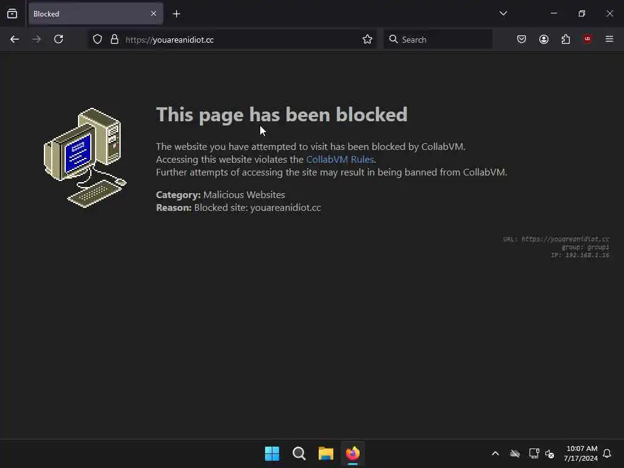Click the OneDrive cloud tray icon
This screenshot has height=468, width=624.
coord(515,453)
